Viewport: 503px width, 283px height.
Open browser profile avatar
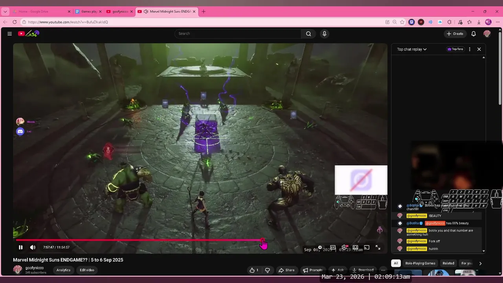click(x=488, y=22)
